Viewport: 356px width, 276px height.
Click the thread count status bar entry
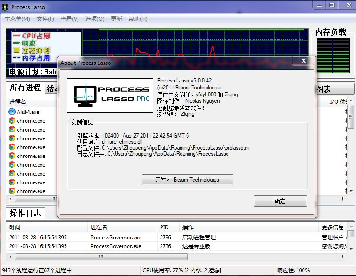pyautogui.click(x=37, y=270)
